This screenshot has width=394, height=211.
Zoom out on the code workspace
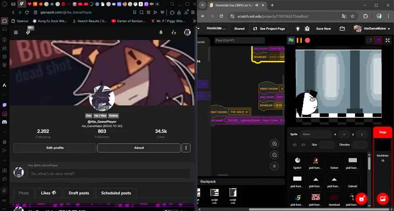[274, 155]
